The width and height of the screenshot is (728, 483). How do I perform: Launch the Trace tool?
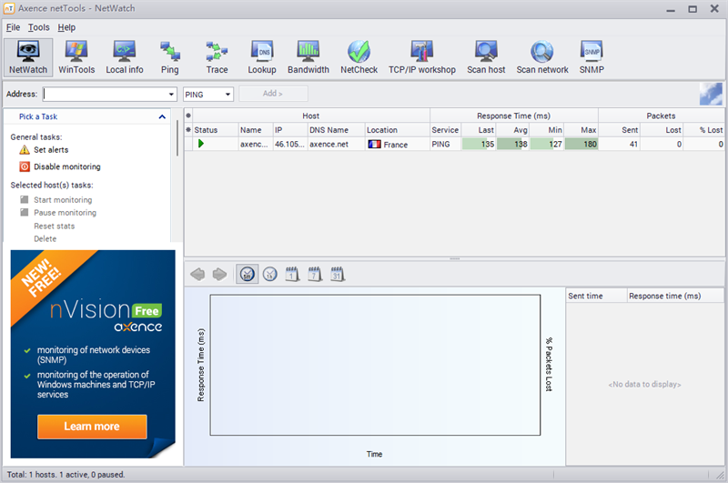coord(217,57)
